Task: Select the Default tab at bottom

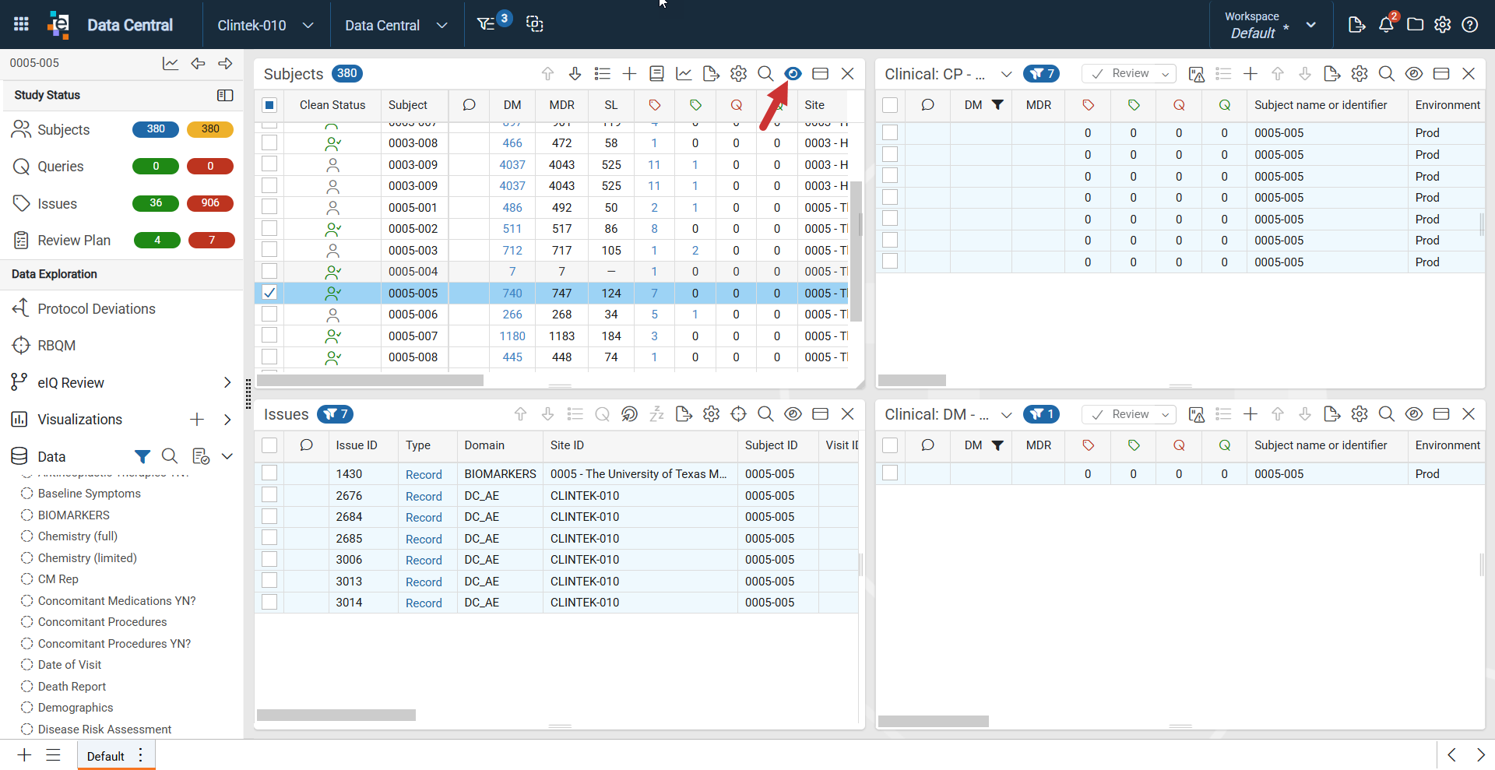Action: coord(106,756)
